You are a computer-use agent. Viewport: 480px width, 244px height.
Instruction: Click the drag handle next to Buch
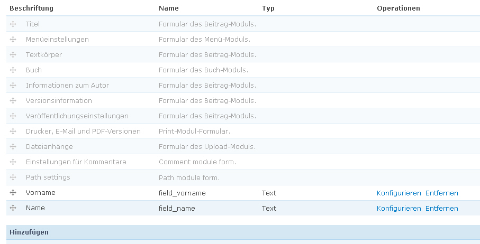click(13, 70)
